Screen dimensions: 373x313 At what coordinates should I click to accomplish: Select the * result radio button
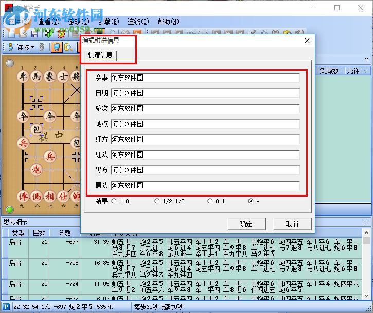click(x=251, y=201)
